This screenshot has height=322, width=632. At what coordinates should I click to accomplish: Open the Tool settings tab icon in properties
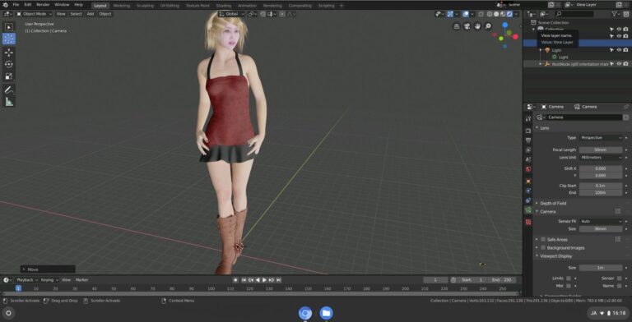(528, 119)
